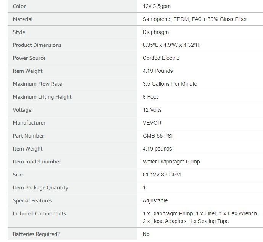Image resolution: width=263 pixels, height=242 pixels.
Task: Click the size value "01 12V 3.5GPM"
Action: pos(162,175)
